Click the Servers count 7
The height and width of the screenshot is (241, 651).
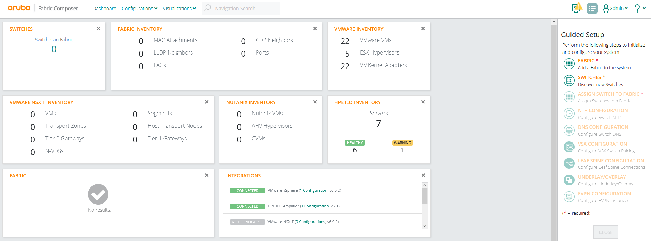point(379,123)
